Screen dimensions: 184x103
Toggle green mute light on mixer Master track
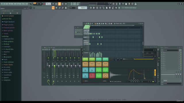pos(48,58)
